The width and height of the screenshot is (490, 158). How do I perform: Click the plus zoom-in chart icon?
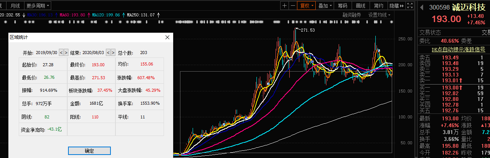tap(284, 6)
